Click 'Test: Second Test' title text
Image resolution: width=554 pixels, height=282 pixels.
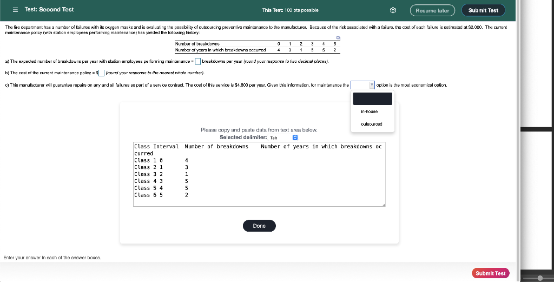(x=49, y=10)
